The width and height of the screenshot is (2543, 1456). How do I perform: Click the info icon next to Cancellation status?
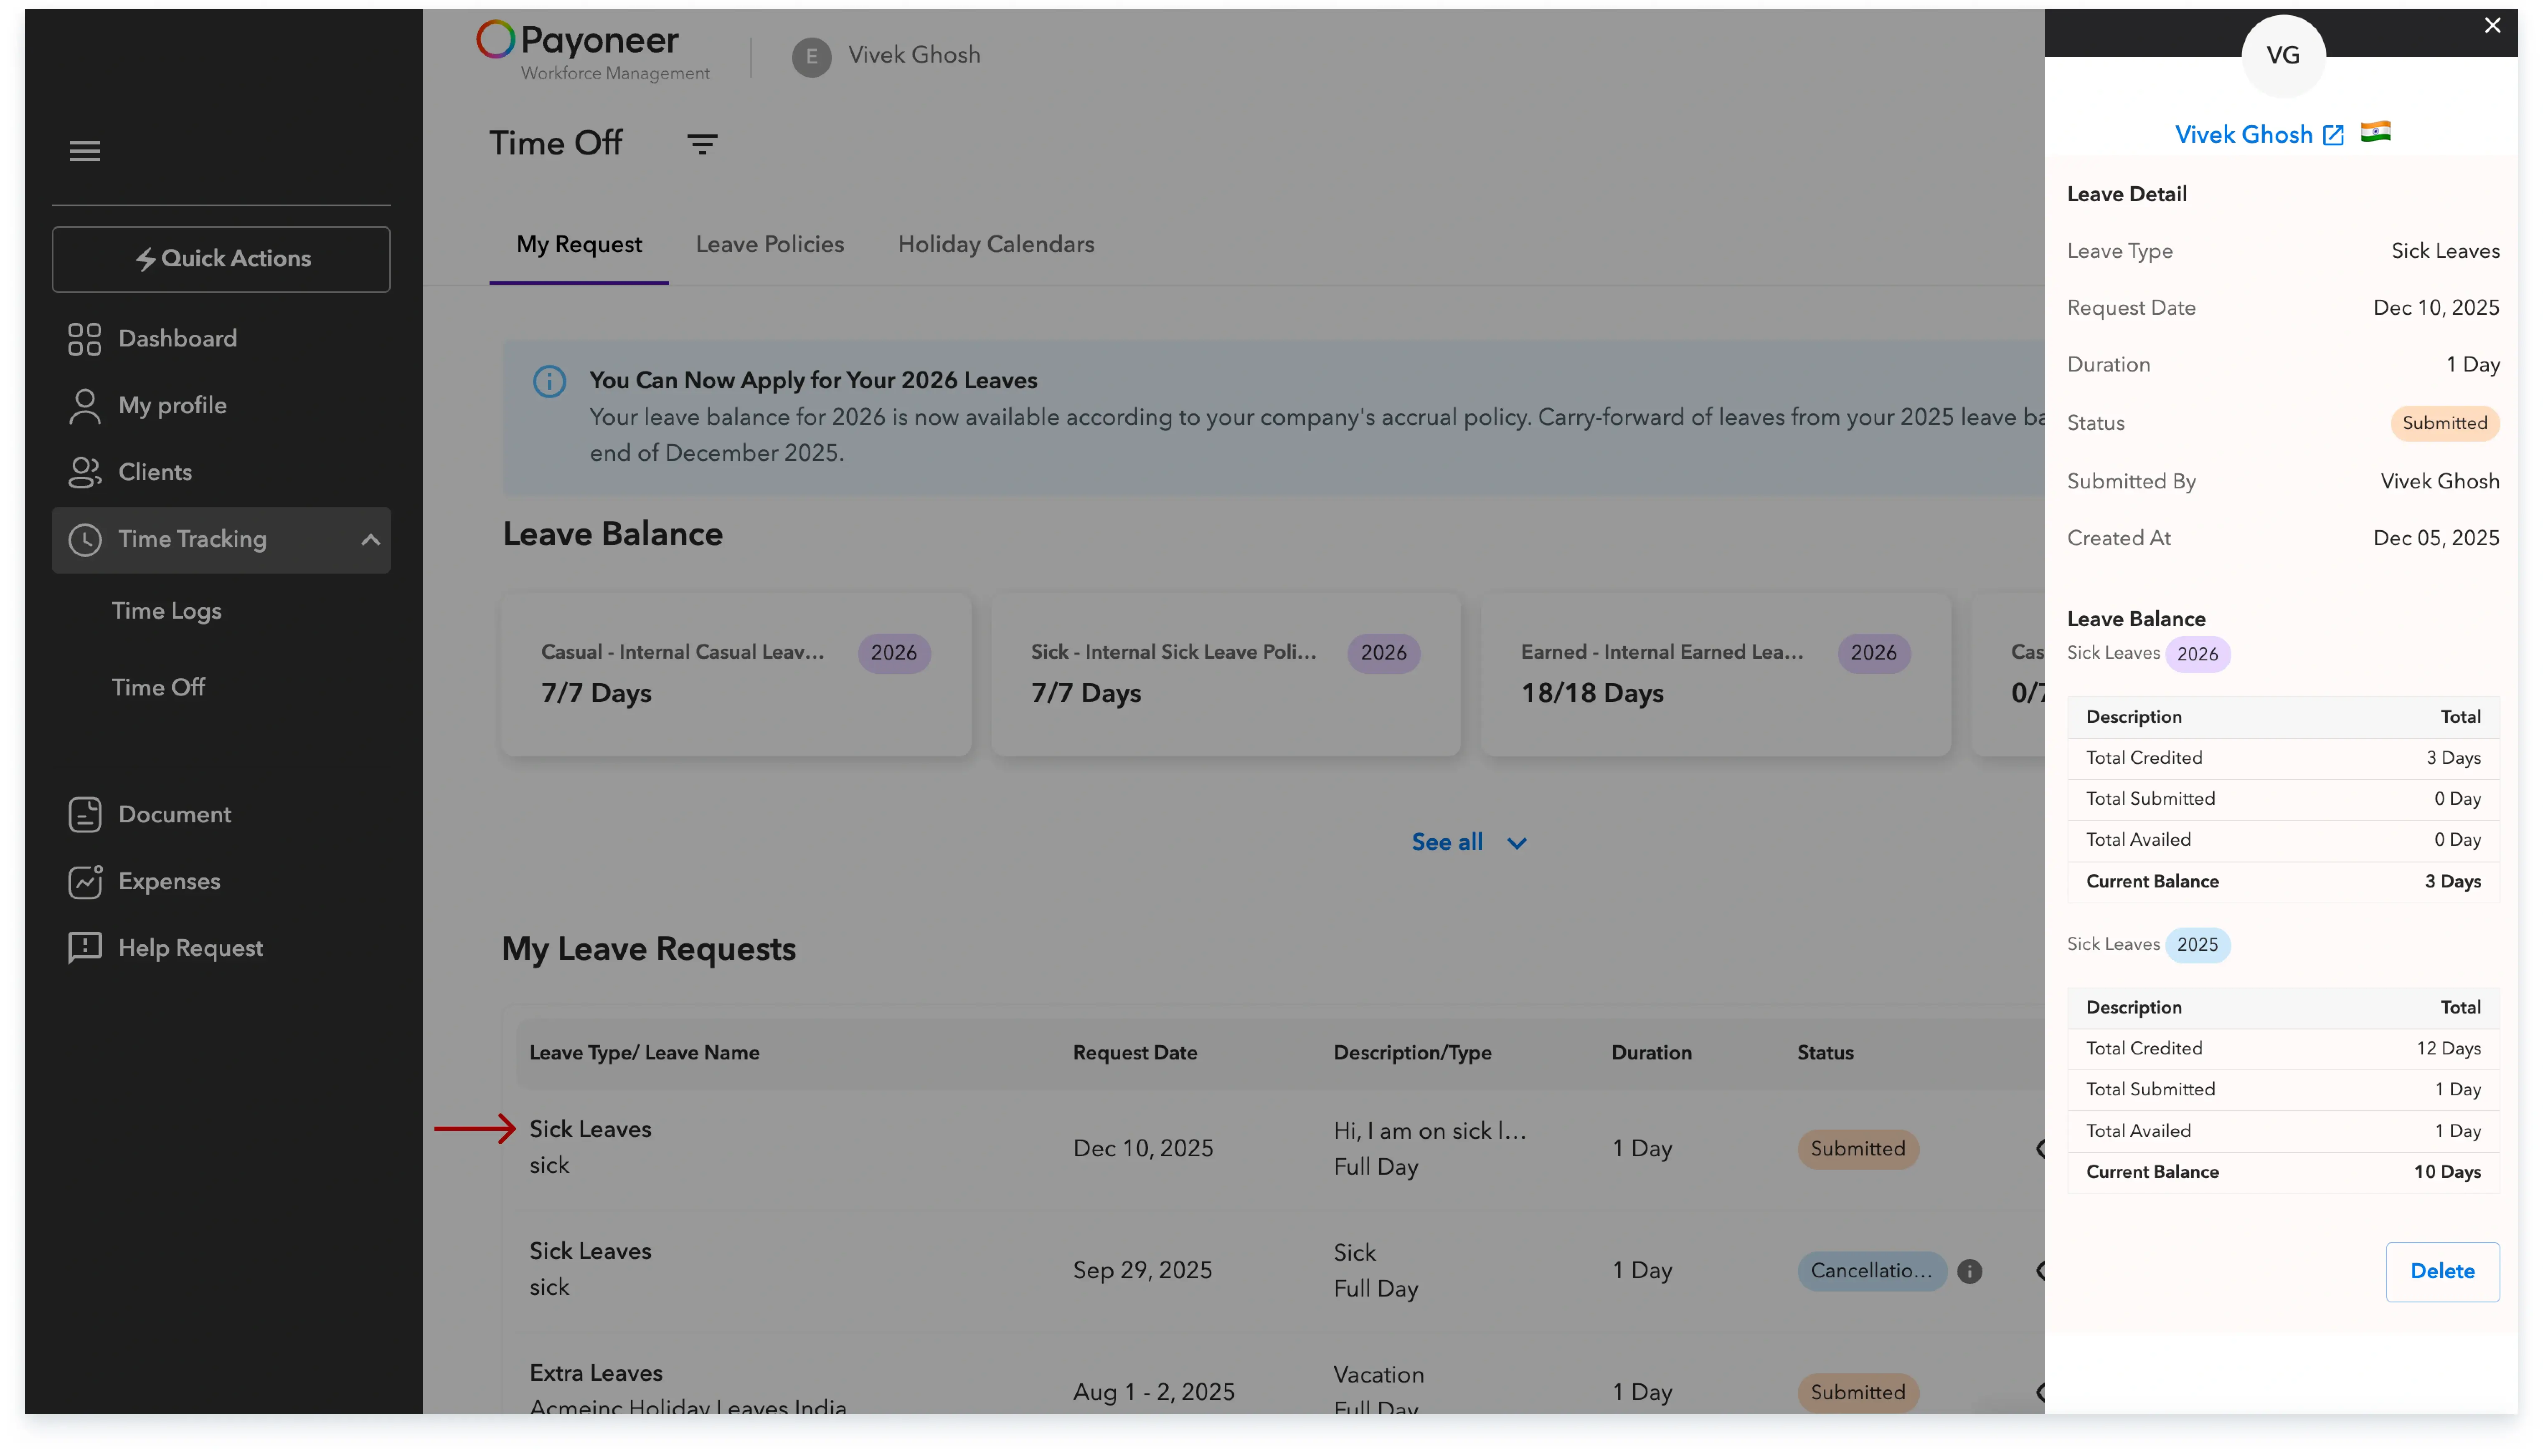(1970, 1271)
